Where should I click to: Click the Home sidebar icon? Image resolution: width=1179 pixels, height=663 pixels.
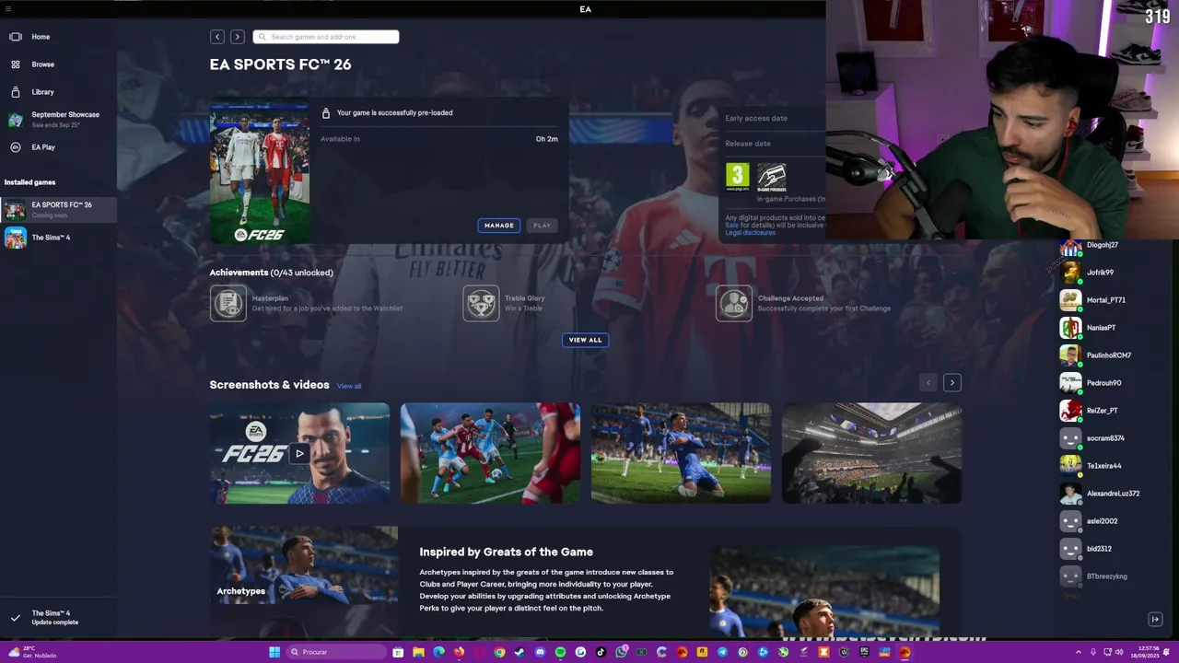point(16,37)
